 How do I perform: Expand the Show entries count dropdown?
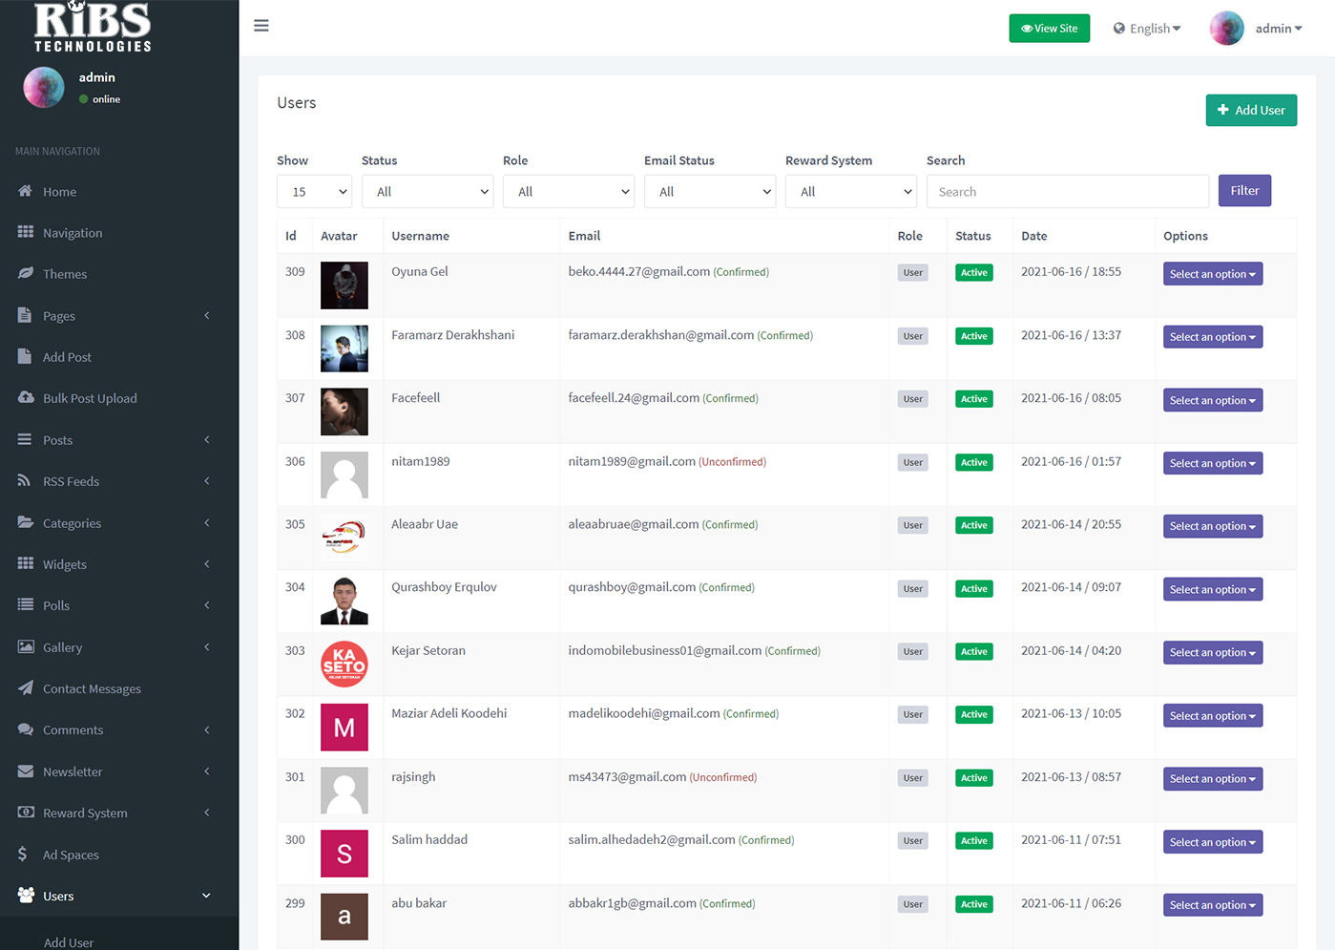[x=314, y=192]
